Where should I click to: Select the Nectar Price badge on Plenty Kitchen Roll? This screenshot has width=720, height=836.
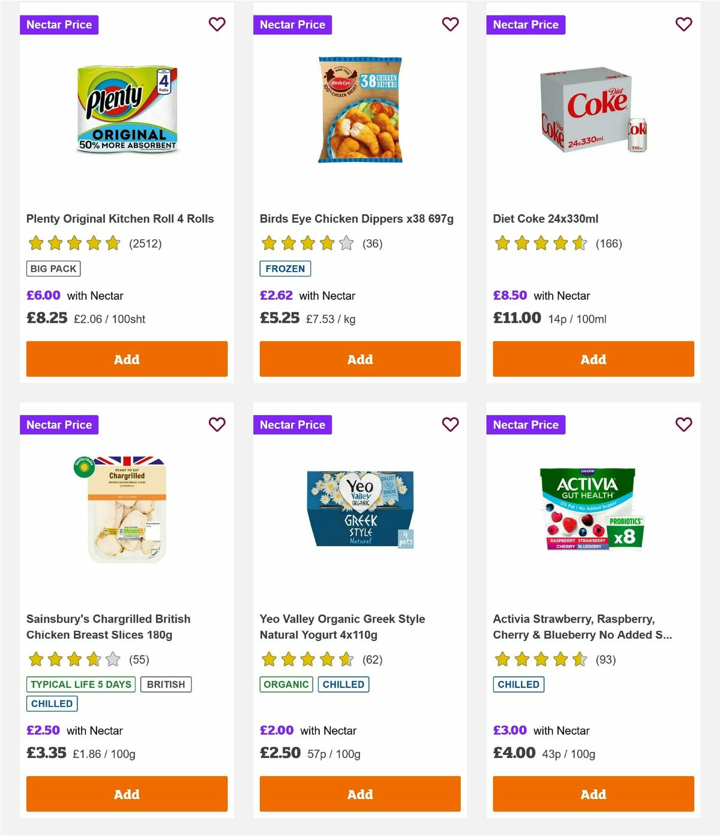tap(59, 25)
